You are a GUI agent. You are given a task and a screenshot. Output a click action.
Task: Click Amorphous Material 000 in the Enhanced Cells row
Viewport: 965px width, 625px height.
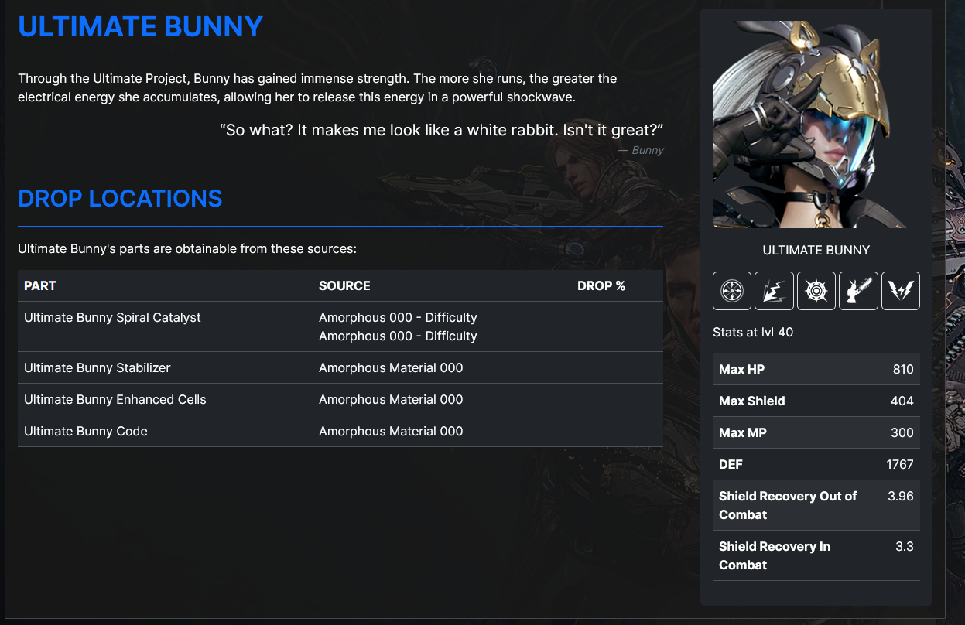[391, 399]
